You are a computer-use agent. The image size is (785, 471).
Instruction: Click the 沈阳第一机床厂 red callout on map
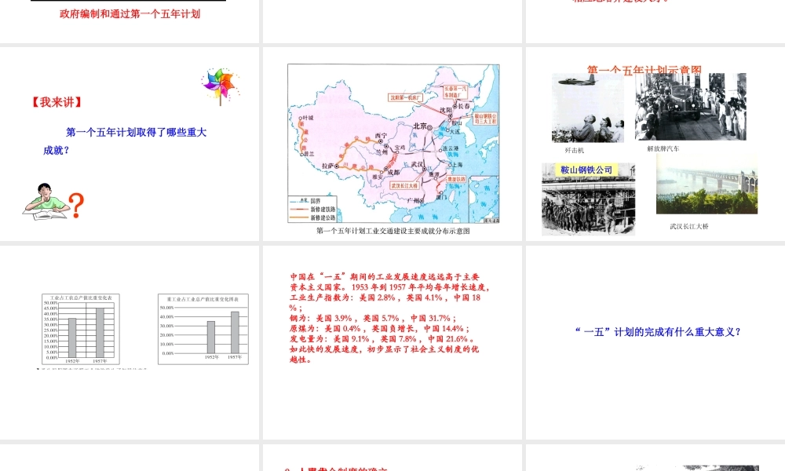point(406,97)
